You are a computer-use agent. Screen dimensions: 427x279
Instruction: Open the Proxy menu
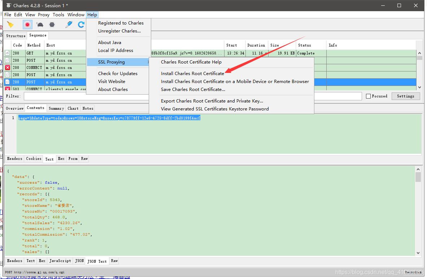44,15
